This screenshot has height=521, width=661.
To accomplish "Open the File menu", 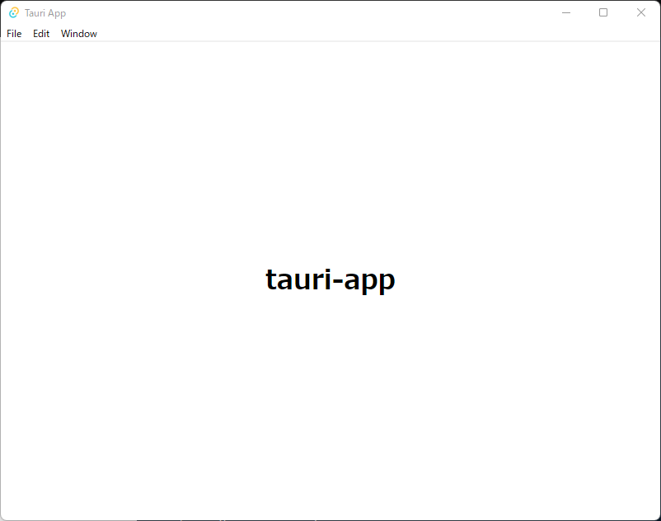I will click(x=14, y=34).
